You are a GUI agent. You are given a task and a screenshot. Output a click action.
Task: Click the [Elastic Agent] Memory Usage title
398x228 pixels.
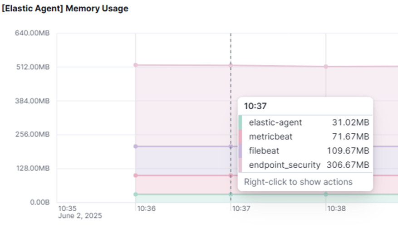(64, 9)
